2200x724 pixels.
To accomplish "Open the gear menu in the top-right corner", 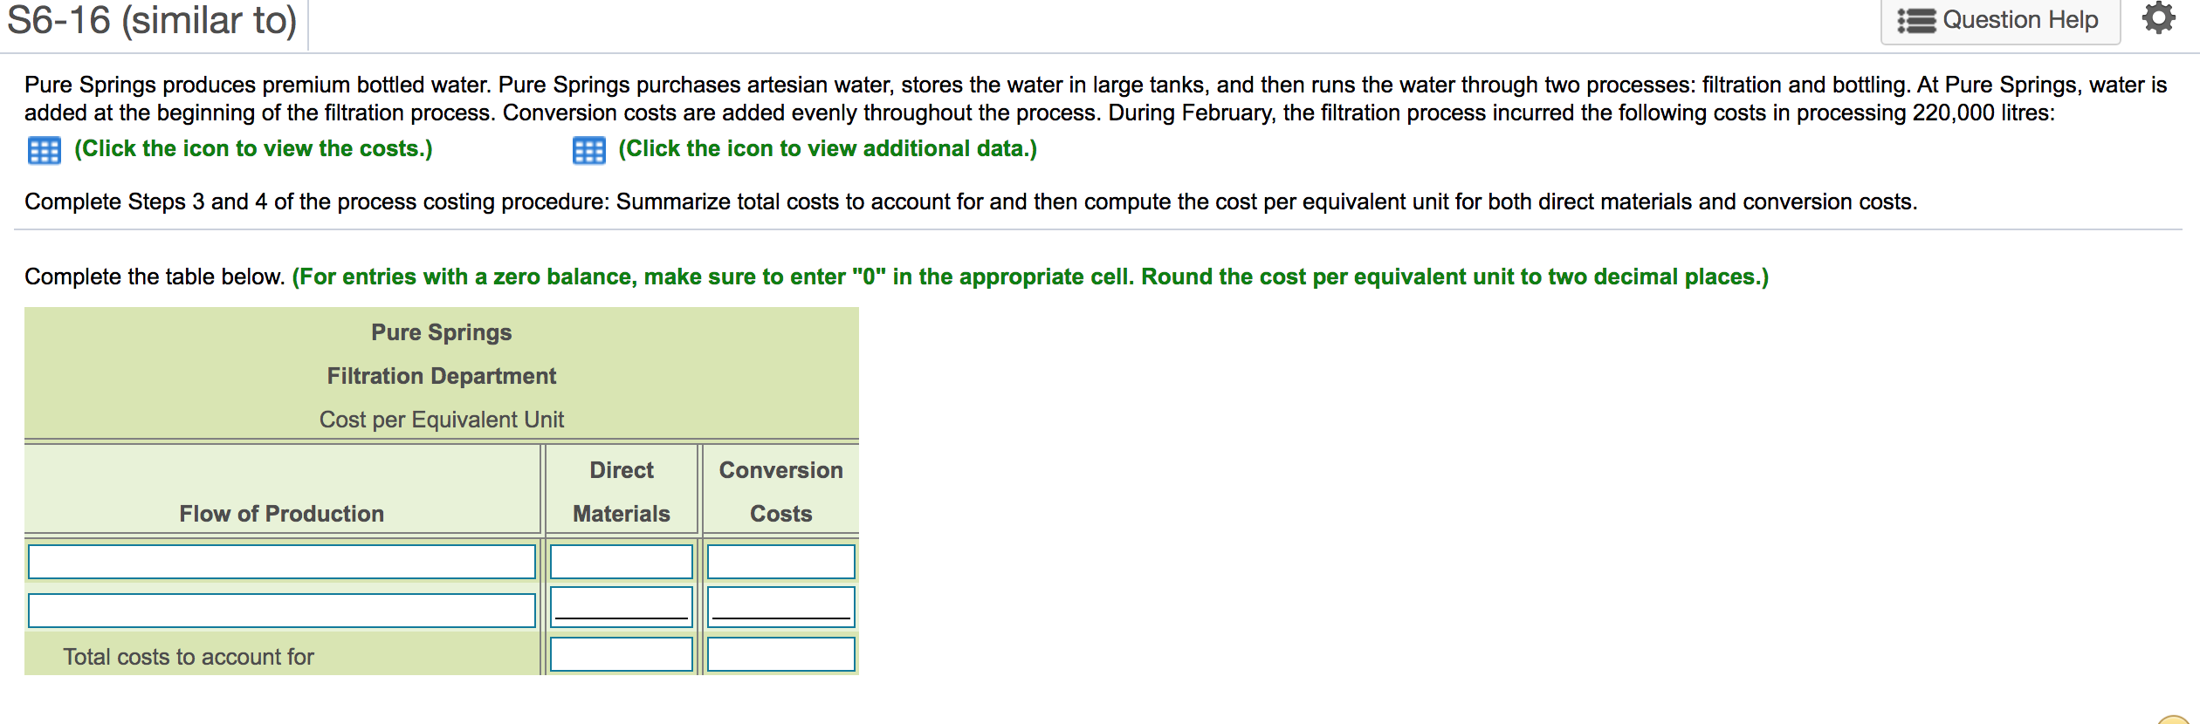I will pyautogui.click(x=2161, y=19).
